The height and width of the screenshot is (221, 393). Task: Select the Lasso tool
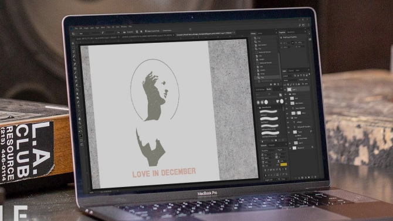74,52
